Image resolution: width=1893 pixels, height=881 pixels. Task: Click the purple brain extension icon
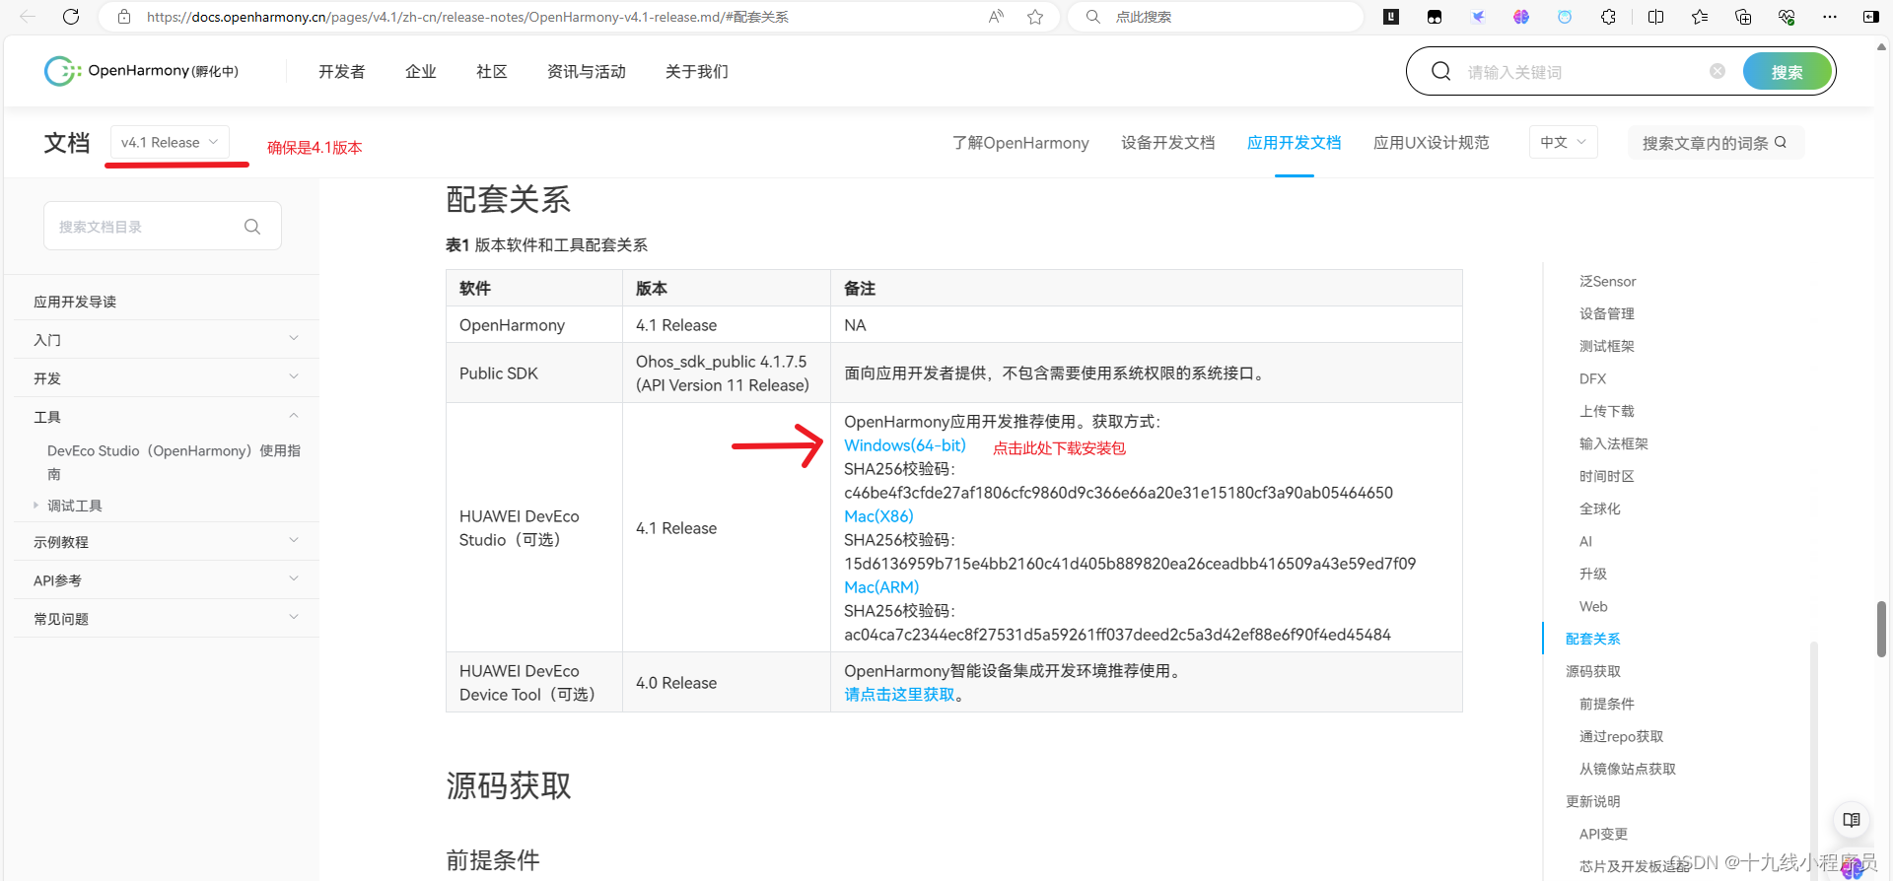pos(1521,17)
